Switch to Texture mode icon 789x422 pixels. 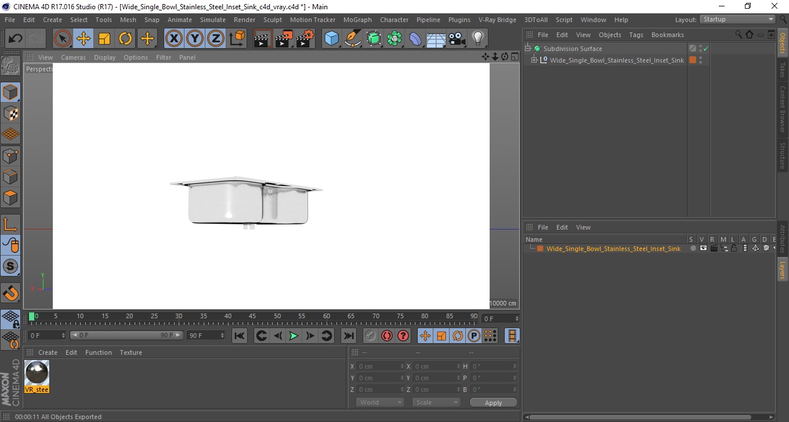(x=10, y=113)
